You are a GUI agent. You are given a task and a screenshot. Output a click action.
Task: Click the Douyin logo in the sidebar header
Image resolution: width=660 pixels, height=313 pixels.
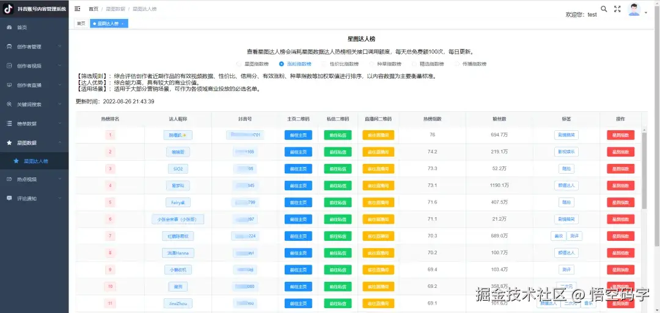pyautogui.click(x=9, y=9)
